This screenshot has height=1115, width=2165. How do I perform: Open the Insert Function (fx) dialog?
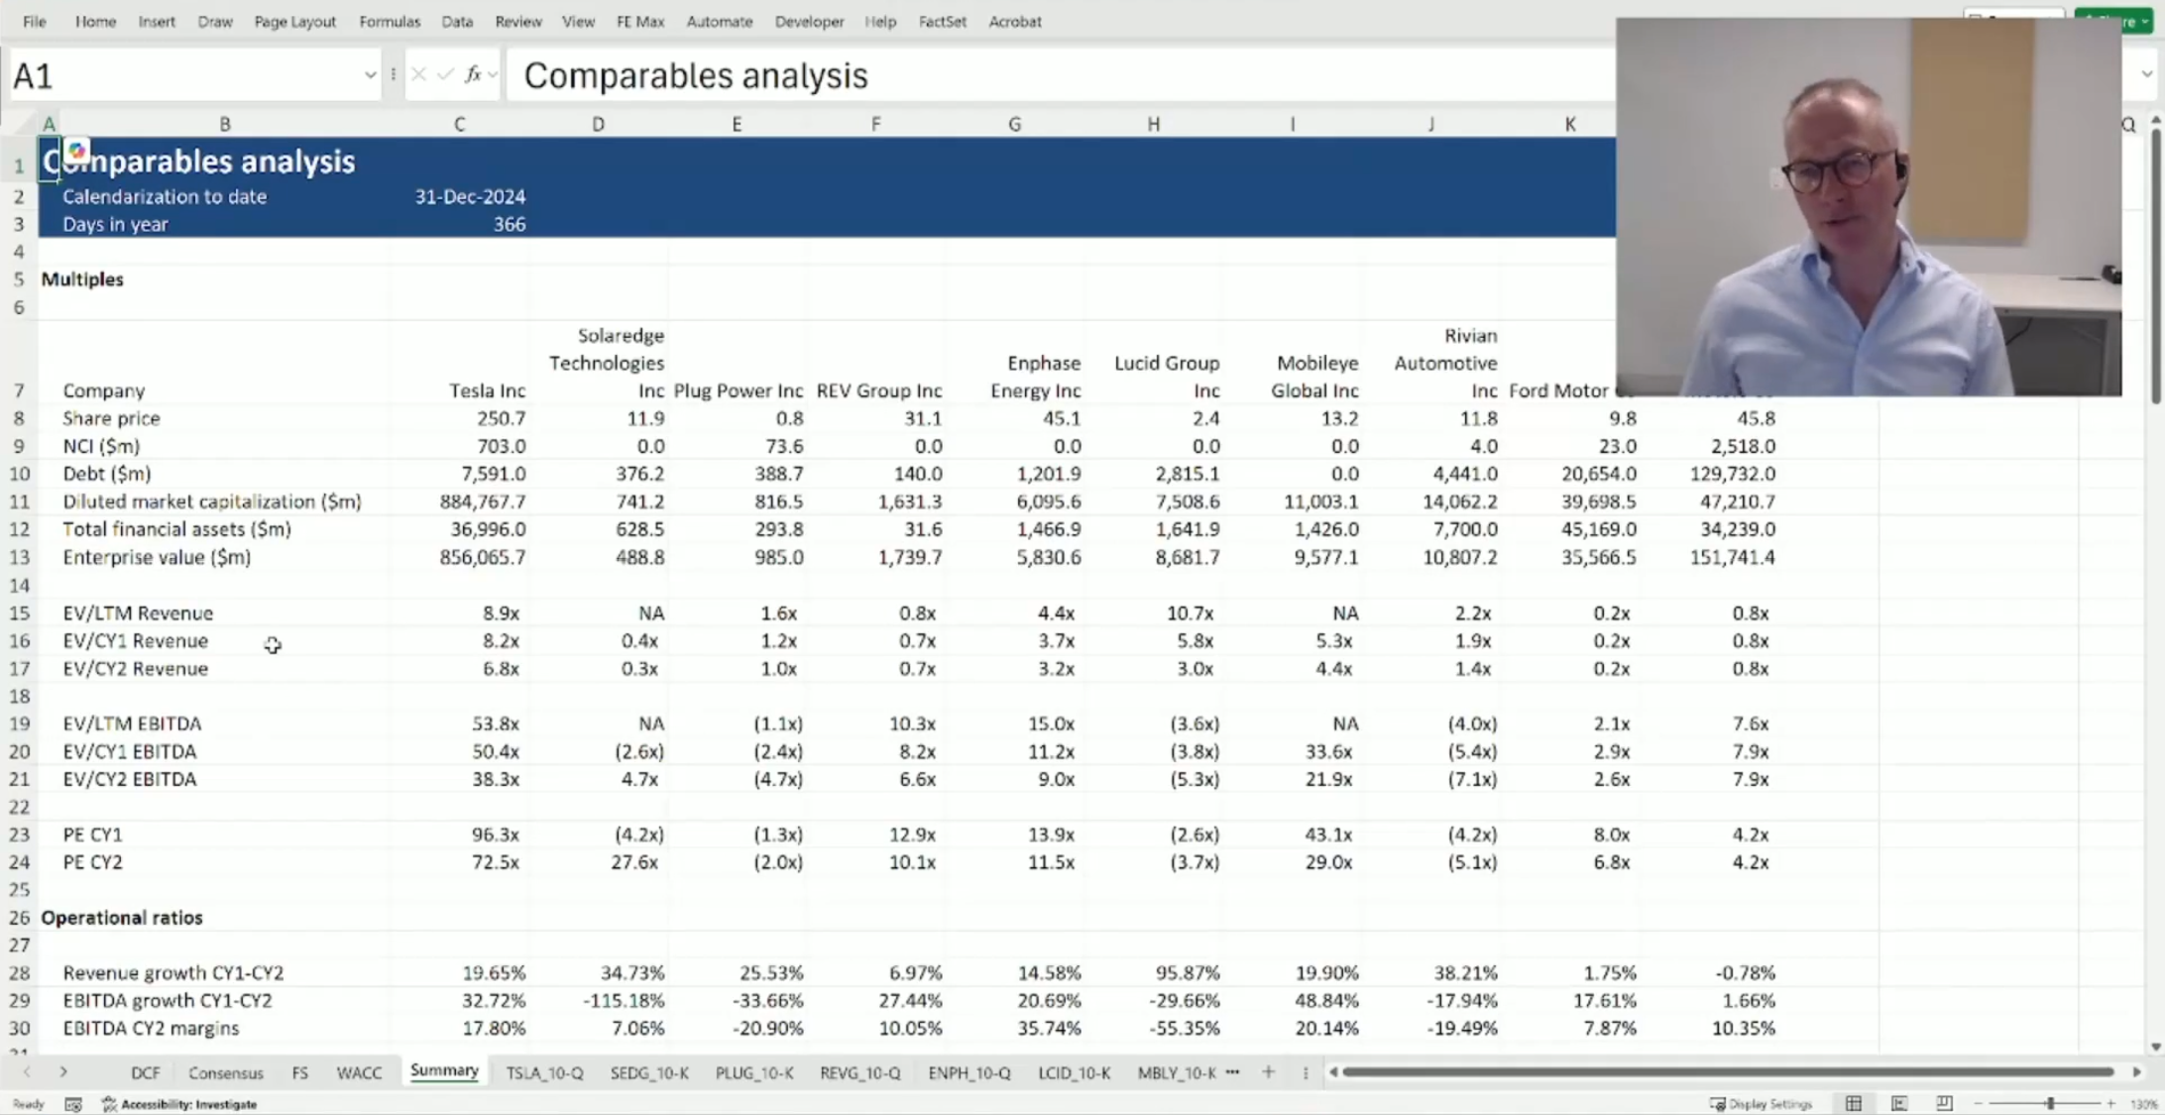point(473,73)
